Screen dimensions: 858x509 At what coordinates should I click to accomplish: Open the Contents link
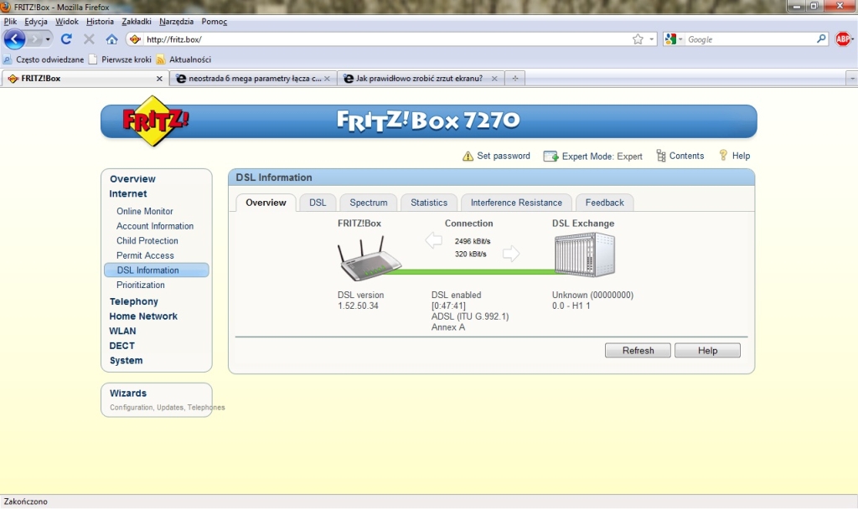pos(686,156)
